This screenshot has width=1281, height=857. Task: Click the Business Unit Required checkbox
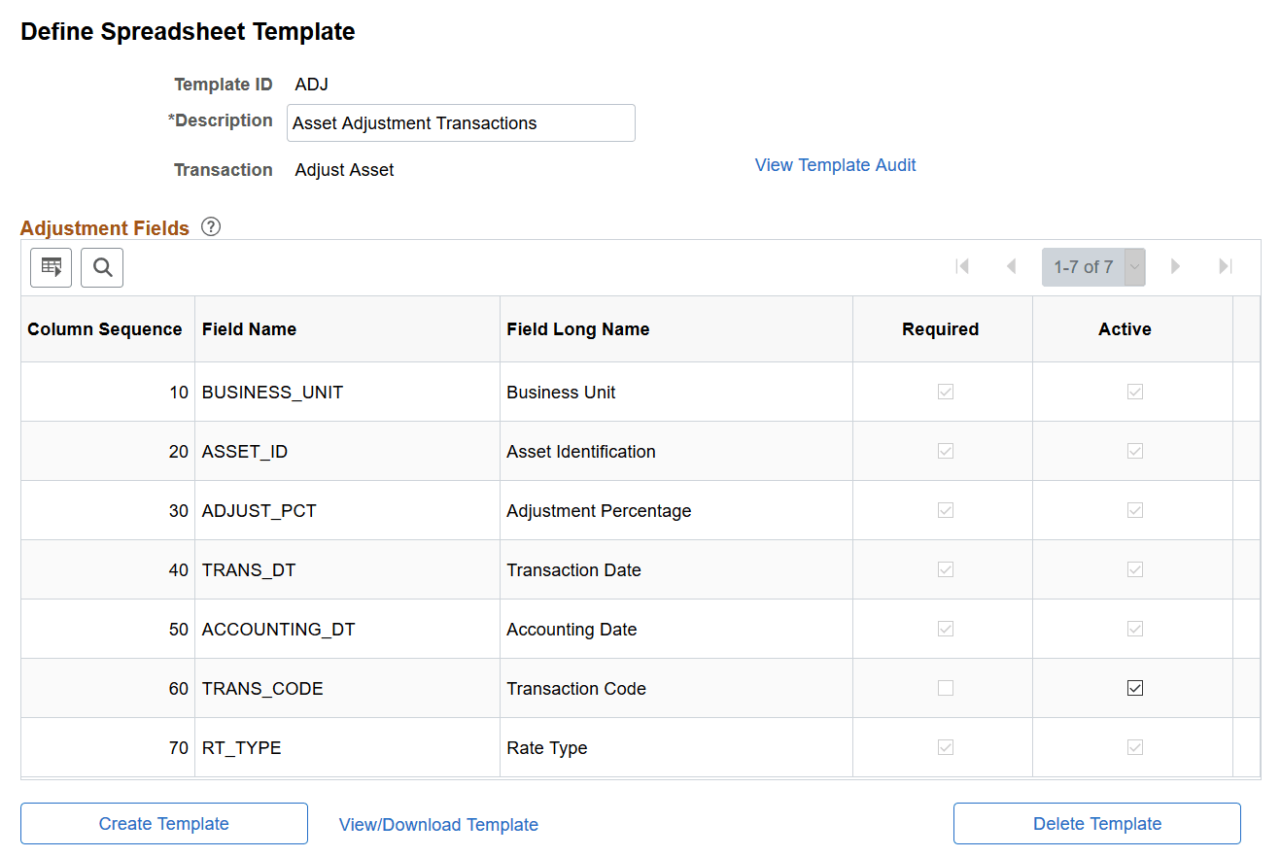(x=945, y=392)
